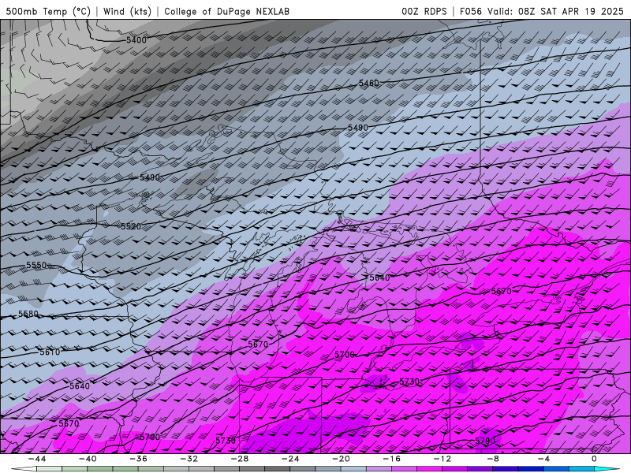The height and width of the screenshot is (473, 631).
Task: Click the 0 temperature scale label
Action: pos(594,459)
